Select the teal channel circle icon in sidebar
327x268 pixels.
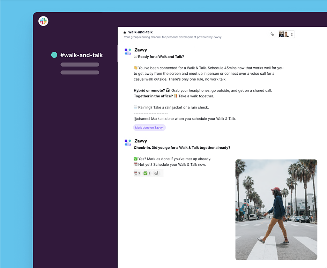point(54,55)
